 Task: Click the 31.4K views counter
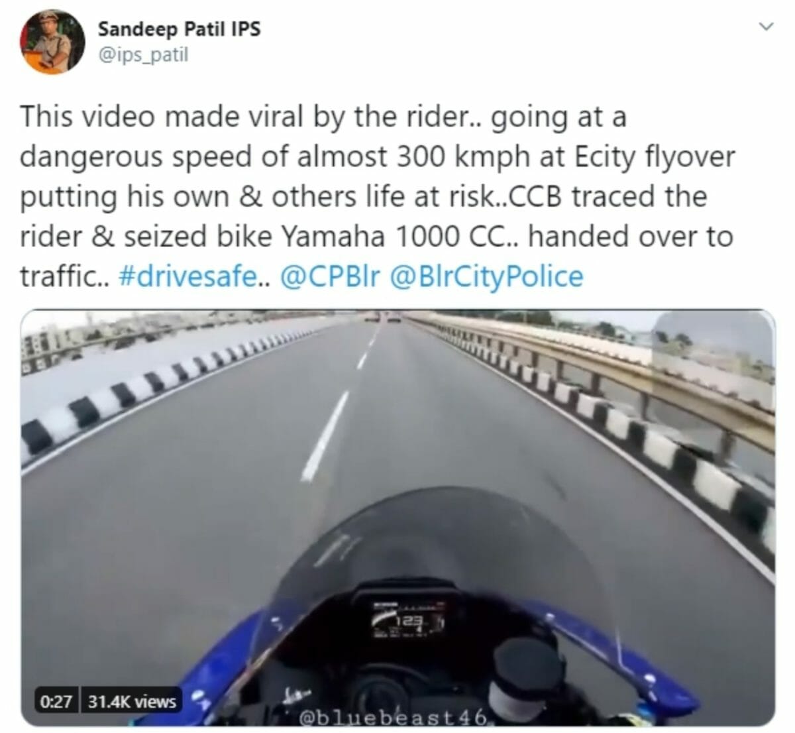coord(132,700)
